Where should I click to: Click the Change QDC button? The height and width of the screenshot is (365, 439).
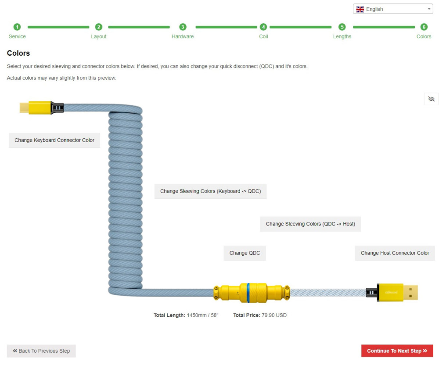tap(245, 253)
